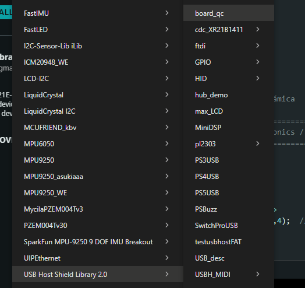Expand the HID chevron arrow
The height and width of the screenshot is (288, 305).
[x=258, y=78]
